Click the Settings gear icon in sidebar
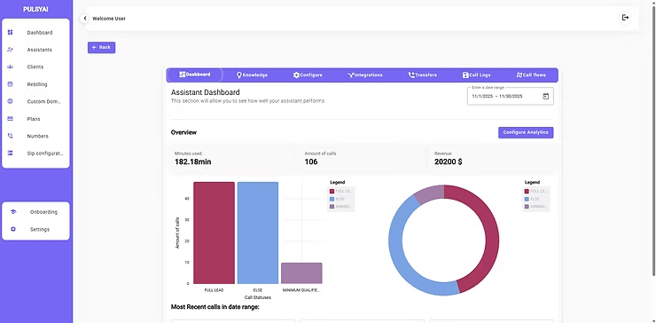 13,229
